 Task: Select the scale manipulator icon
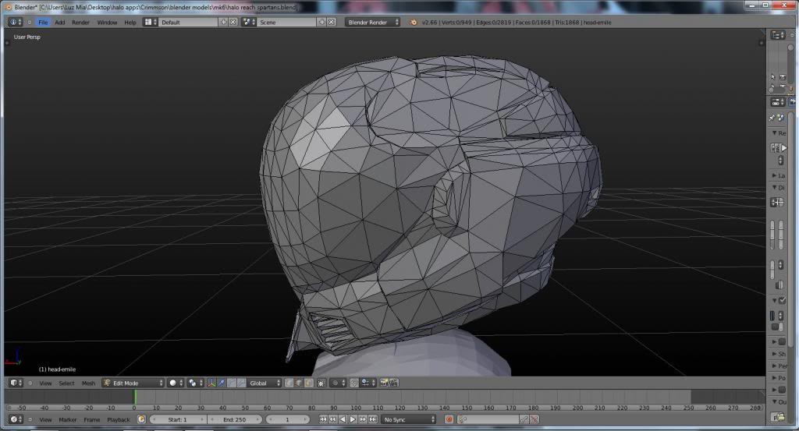coord(242,383)
